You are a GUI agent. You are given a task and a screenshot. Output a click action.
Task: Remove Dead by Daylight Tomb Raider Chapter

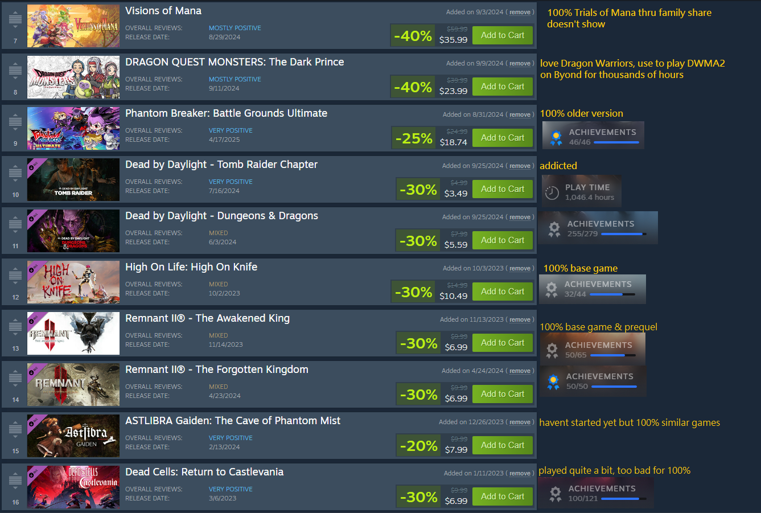pos(520,166)
